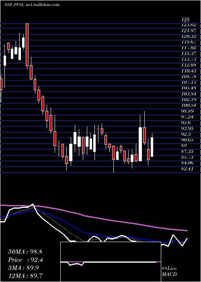This screenshot has width=201, height=282.
Task: Click the 105.48 price level label
Action: tap(189, 88)
